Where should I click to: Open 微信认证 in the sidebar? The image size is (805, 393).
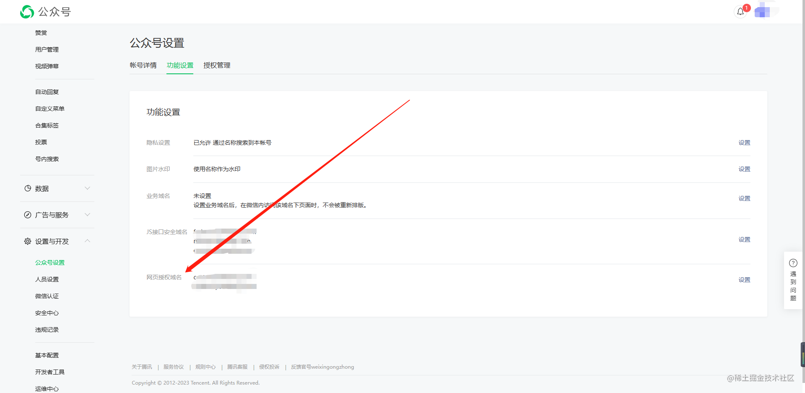click(47, 296)
